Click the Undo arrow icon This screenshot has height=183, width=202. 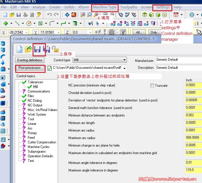click(x=50, y=14)
